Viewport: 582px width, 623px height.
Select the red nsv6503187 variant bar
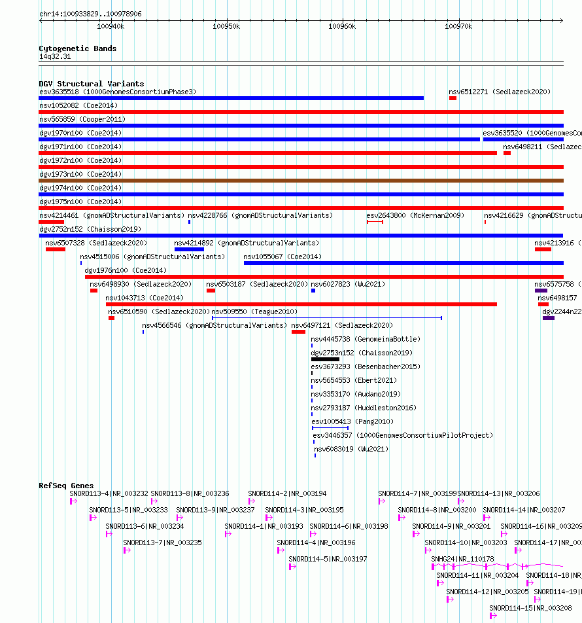[211, 291]
